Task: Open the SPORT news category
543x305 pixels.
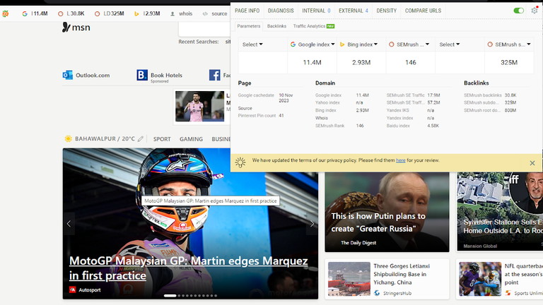Action: 162,139
